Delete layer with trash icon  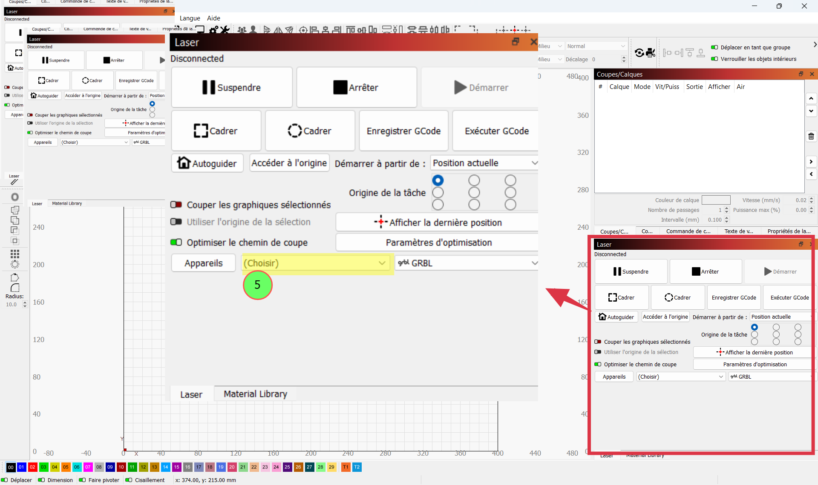tap(811, 136)
